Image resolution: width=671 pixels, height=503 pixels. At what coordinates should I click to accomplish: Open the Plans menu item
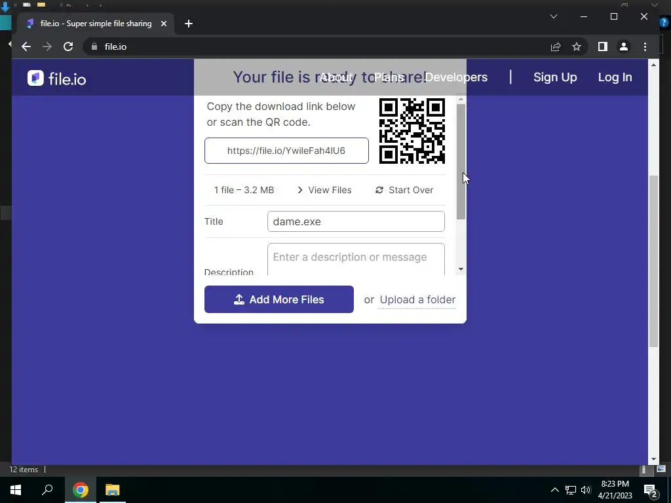pyautogui.click(x=389, y=77)
